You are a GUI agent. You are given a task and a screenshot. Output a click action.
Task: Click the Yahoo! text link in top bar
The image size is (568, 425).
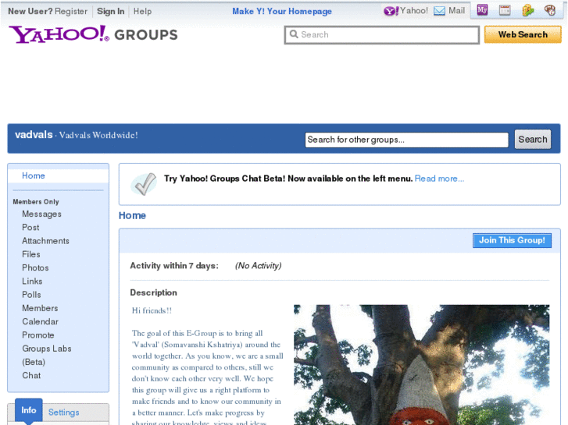click(413, 11)
